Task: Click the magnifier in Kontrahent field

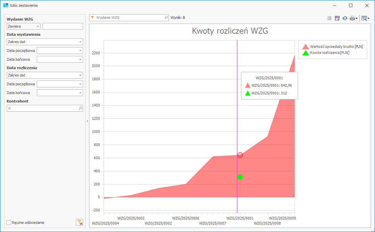Action: pyautogui.click(x=80, y=108)
